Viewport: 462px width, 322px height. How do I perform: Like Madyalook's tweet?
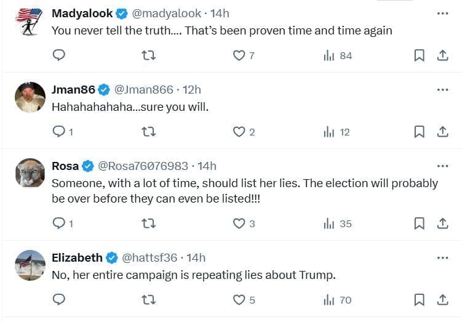239,55
